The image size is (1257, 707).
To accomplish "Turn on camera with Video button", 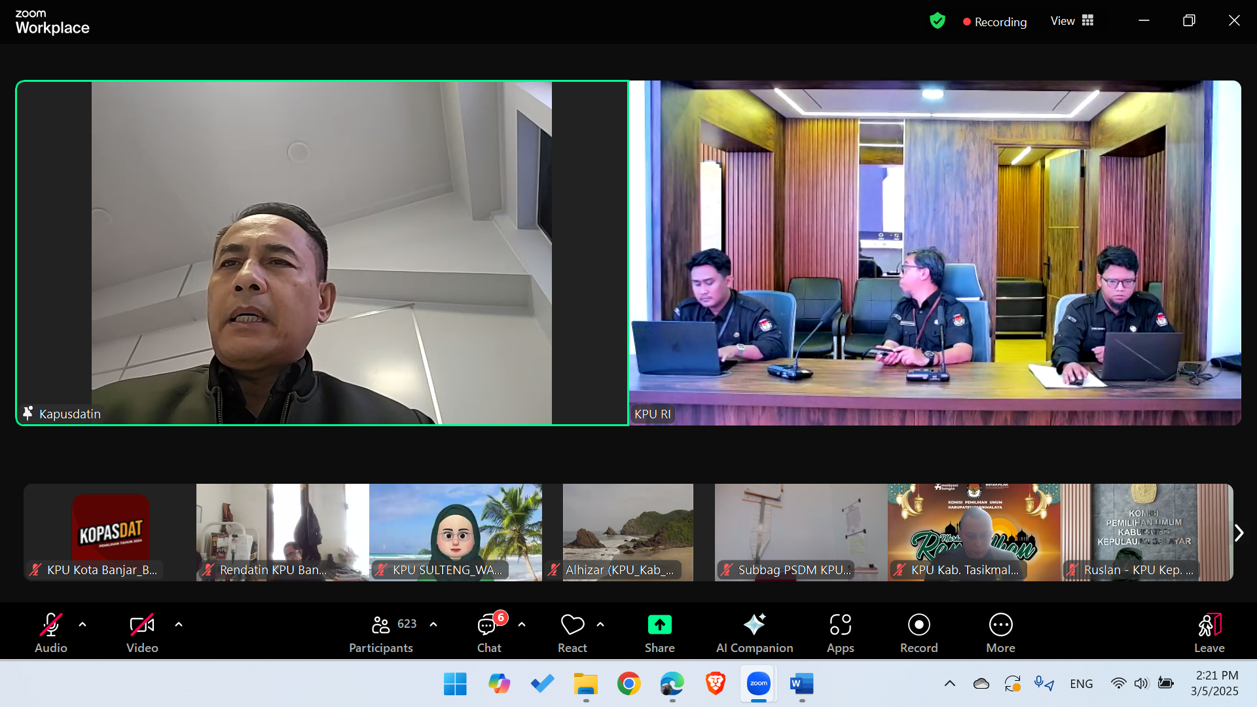I will tap(142, 632).
